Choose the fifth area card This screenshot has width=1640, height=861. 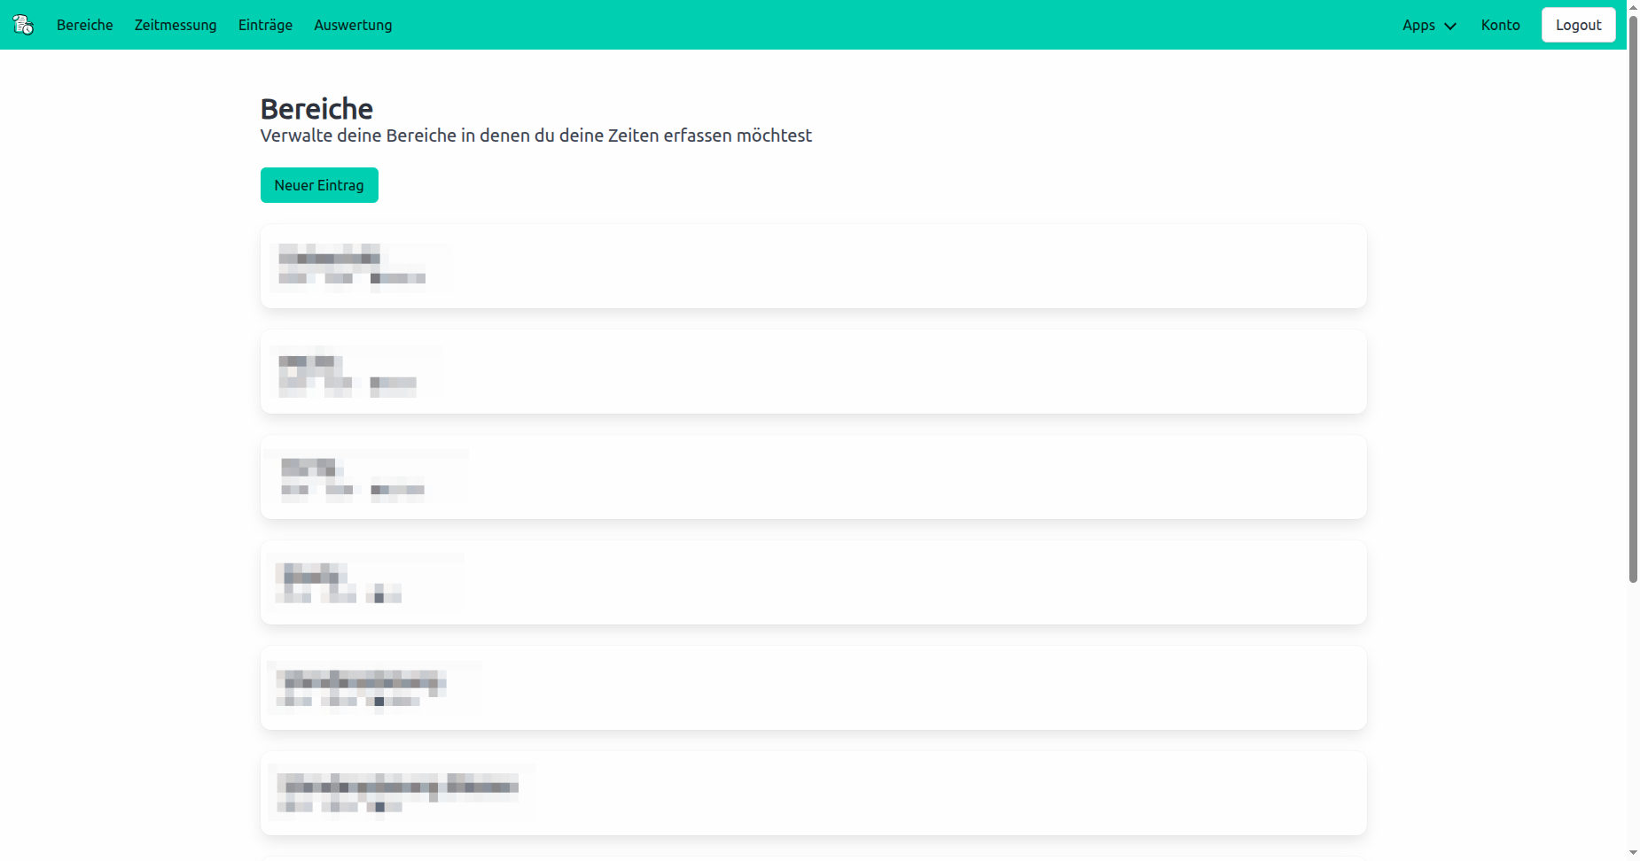point(813,687)
